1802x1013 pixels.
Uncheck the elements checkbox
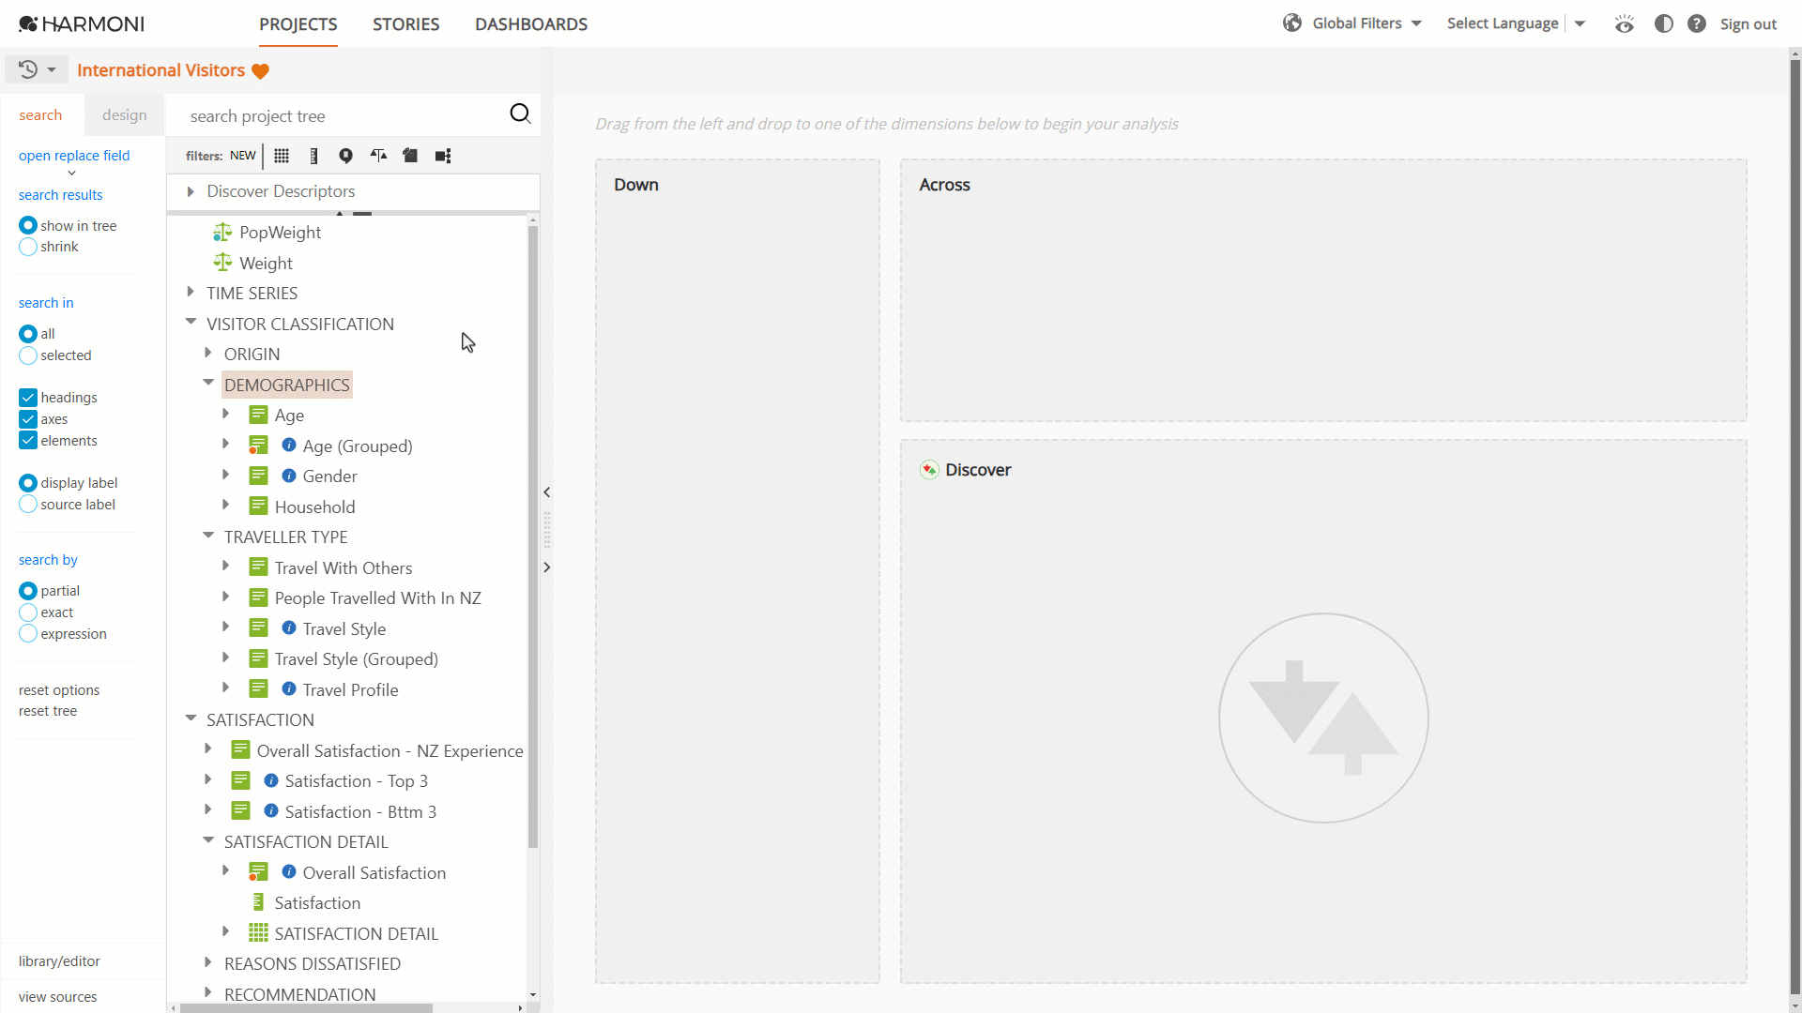[x=28, y=441]
